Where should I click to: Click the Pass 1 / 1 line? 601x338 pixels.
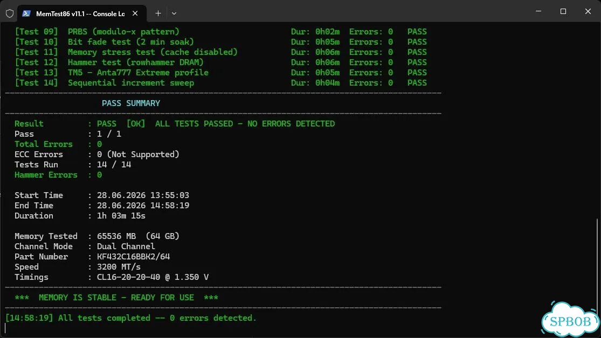point(68,134)
